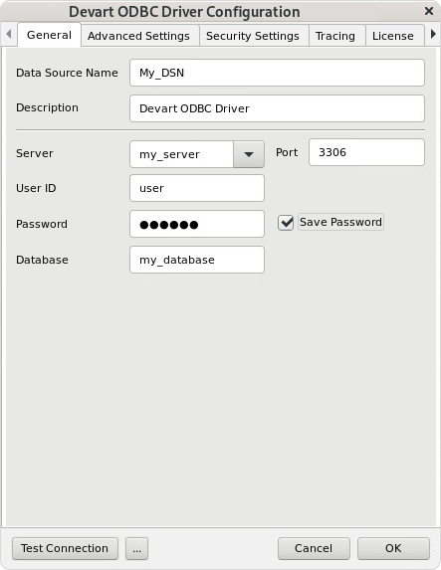Cancel the driver configuration

pos(314,548)
